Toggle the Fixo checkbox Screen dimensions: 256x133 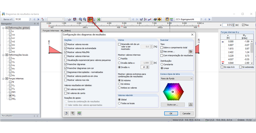pos(243,25)
